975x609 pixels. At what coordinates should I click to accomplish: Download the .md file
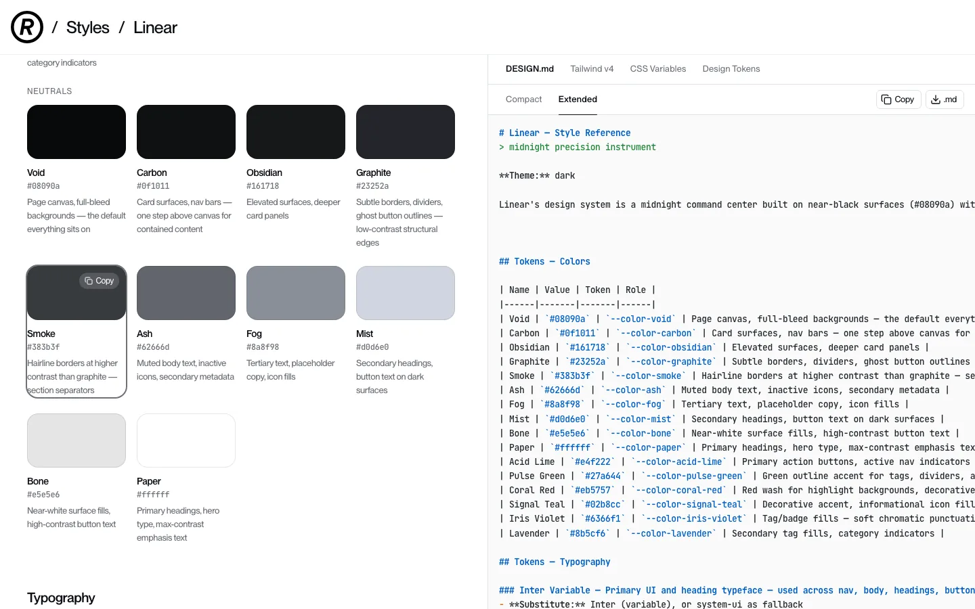point(944,99)
